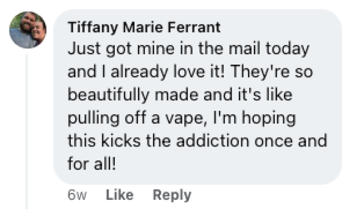
Task: Click the phrase "for all!" ending the comment
Action: click(91, 163)
